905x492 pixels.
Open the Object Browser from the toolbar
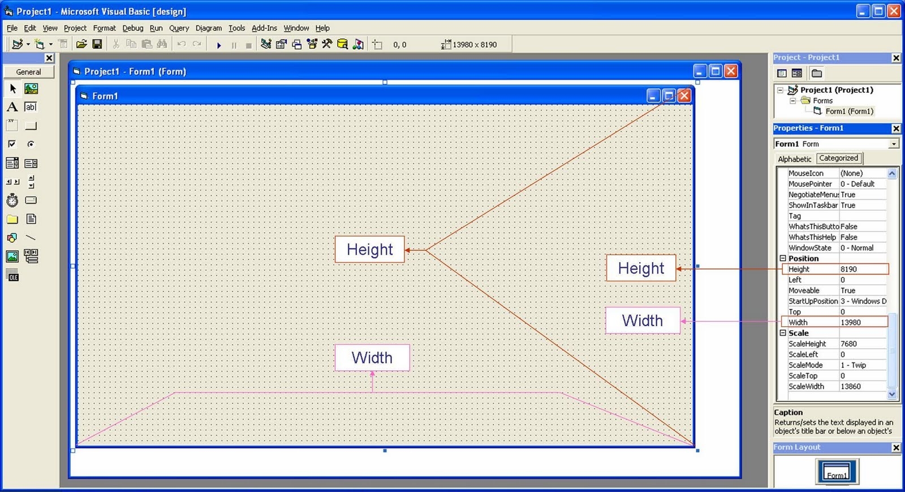(312, 44)
